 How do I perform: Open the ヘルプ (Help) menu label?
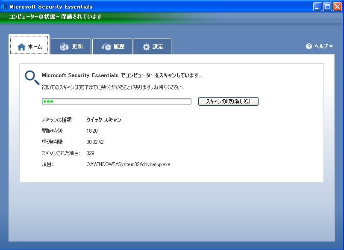coord(321,46)
